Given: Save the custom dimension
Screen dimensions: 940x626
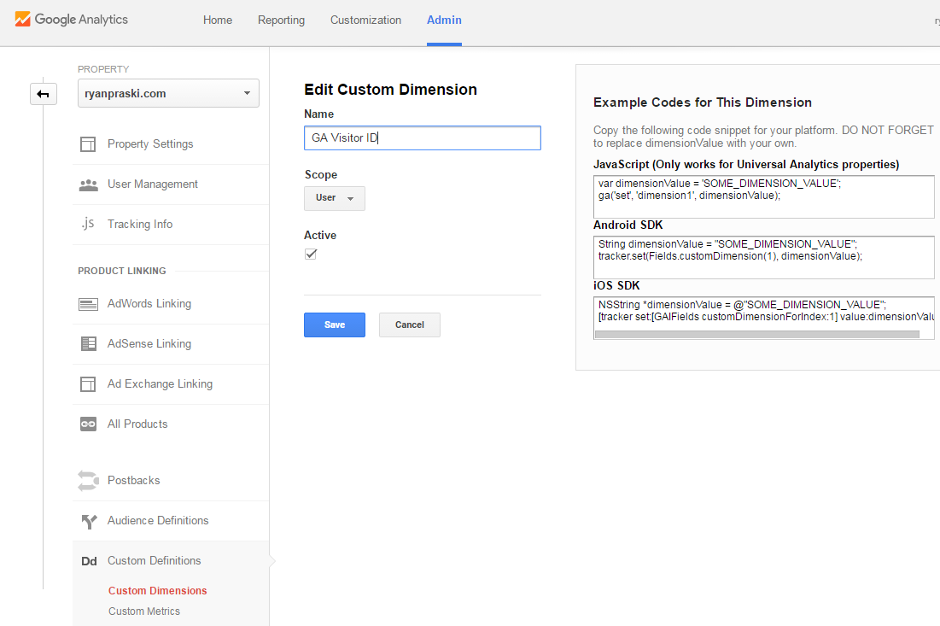Looking at the screenshot, I should (335, 325).
